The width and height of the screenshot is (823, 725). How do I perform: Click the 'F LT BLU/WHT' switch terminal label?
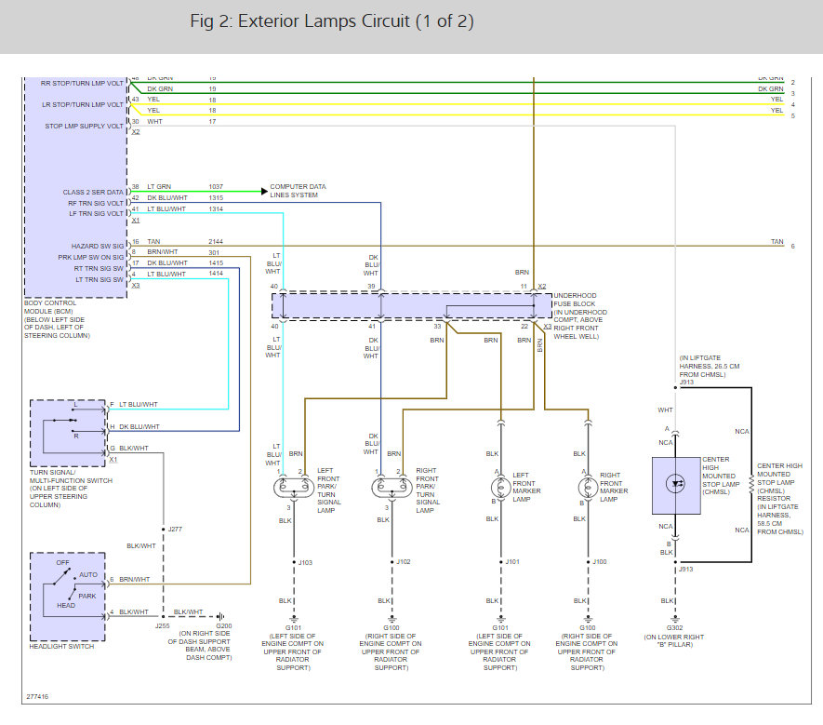pos(134,405)
